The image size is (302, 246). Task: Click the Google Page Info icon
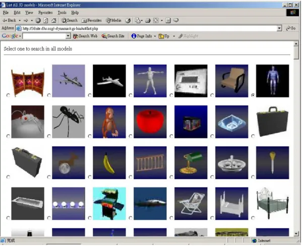pyautogui.click(x=134, y=36)
